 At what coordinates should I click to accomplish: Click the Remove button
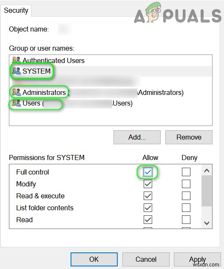tap(189, 137)
